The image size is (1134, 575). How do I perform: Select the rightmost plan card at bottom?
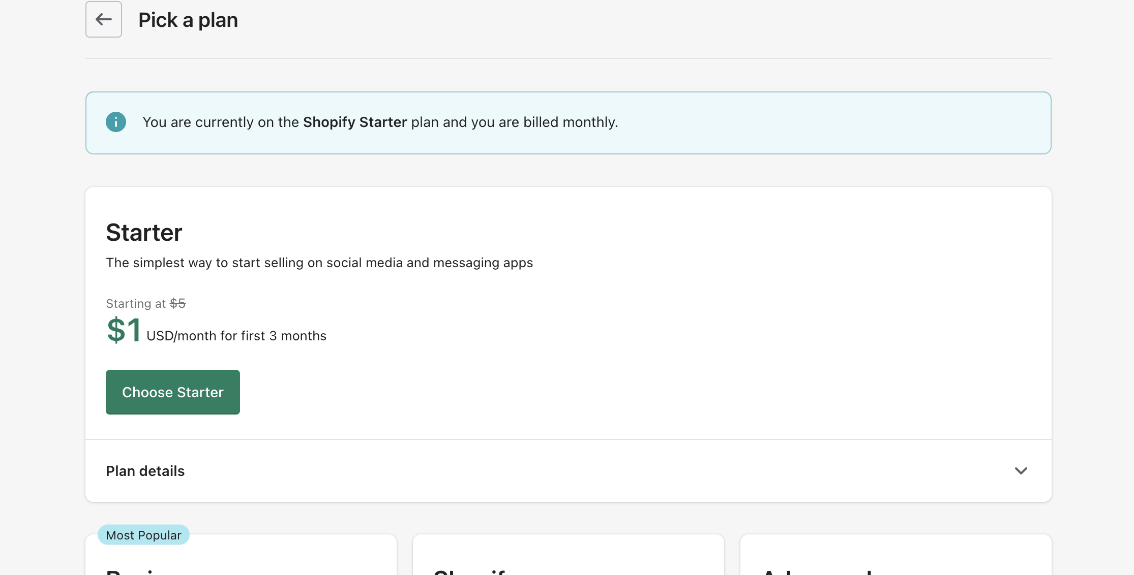click(896, 559)
